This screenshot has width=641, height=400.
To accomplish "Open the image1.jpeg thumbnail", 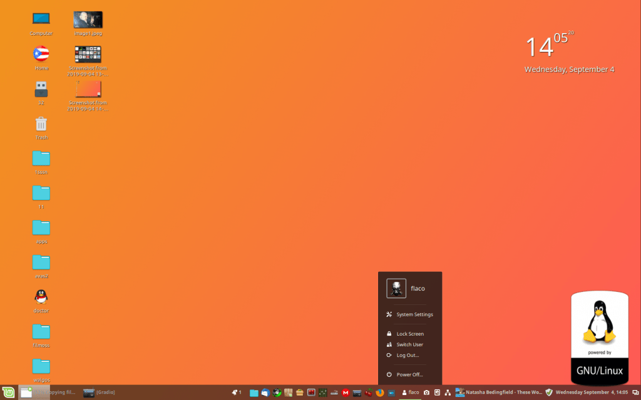I will pos(88,20).
